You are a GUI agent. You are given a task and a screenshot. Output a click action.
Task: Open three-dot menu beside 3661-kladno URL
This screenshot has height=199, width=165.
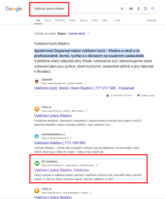tap(86, 111)
